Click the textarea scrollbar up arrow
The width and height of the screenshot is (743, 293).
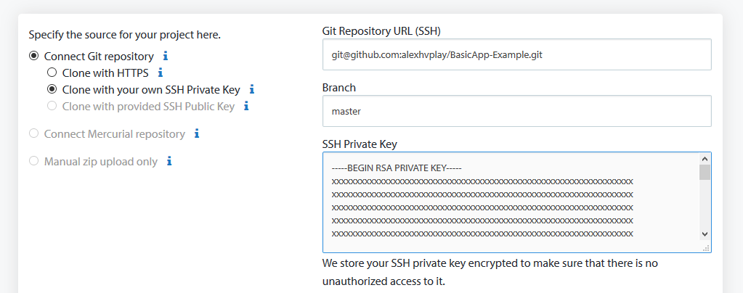[705, 159]
